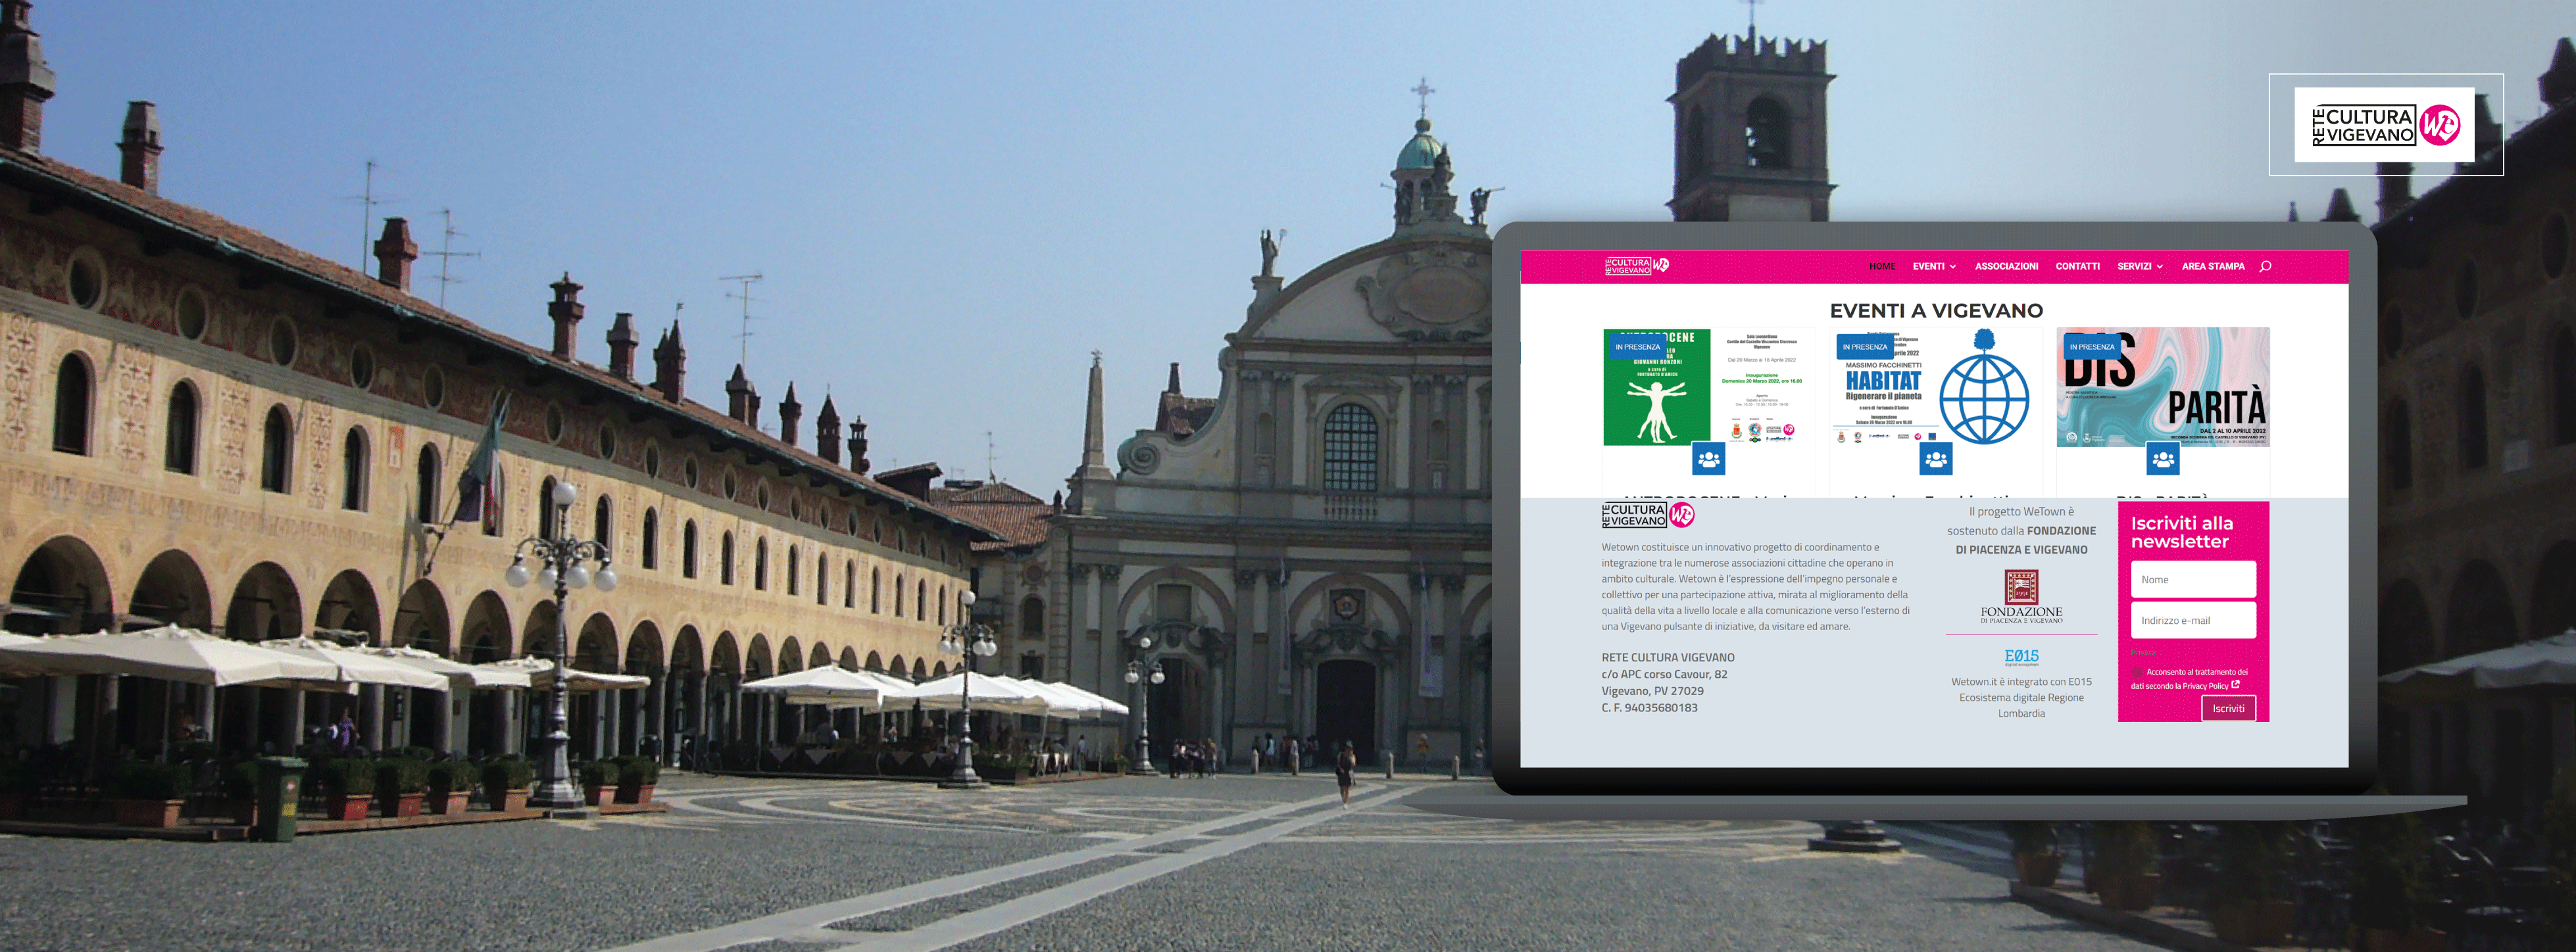This screenshot has width=2576, height=952.
Task: Click the group icon under Habitat event
Action: 1936,460
